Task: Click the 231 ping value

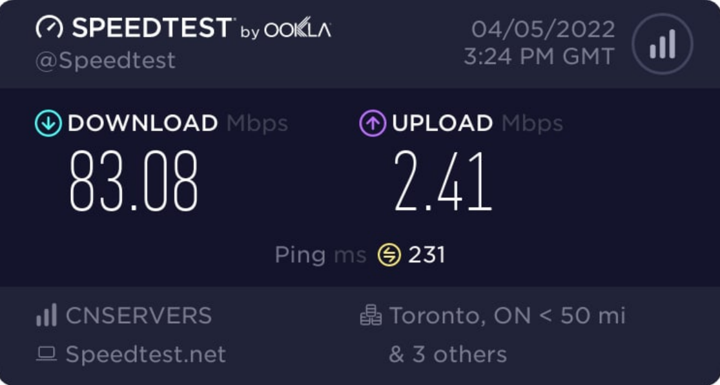Action: coord(426,255)
